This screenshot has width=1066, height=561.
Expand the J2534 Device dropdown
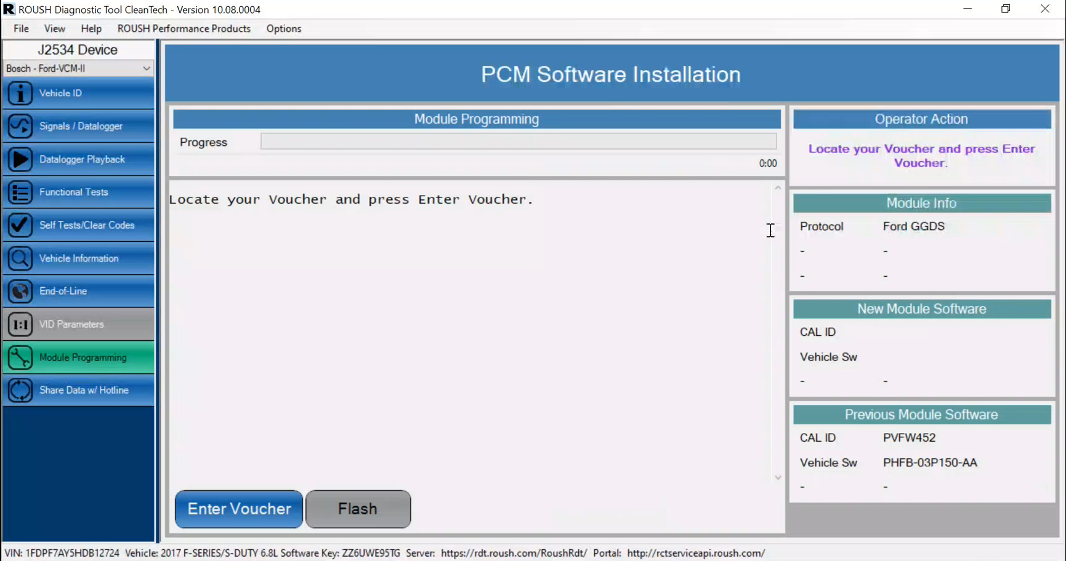click(146, 68)
